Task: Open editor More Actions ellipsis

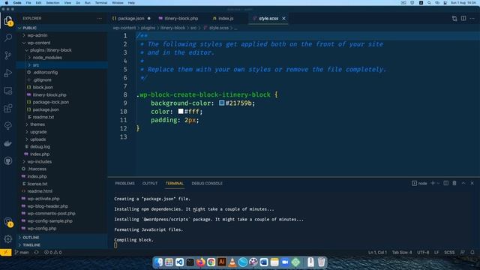Action: pyautogui.click(x=472, y=18)
